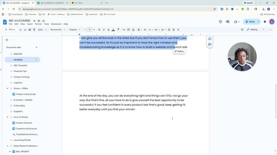Open the Variables tab options menu

[36, 60]
